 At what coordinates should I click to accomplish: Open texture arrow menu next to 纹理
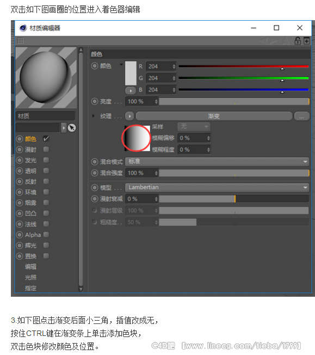tap(129, 116)
